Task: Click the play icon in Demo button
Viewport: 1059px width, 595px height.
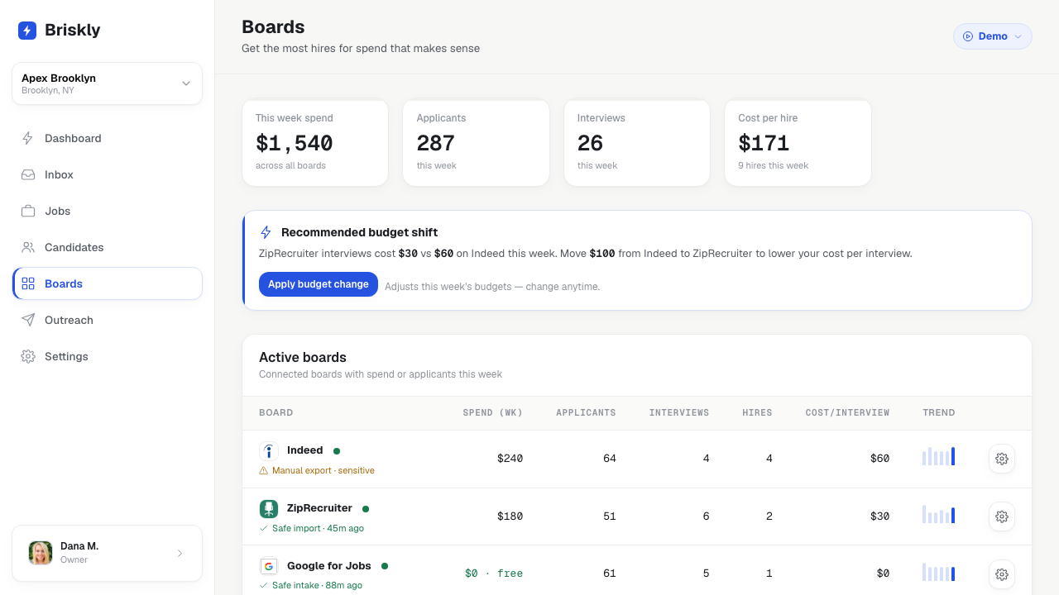Action: click(x=968, y=36)
